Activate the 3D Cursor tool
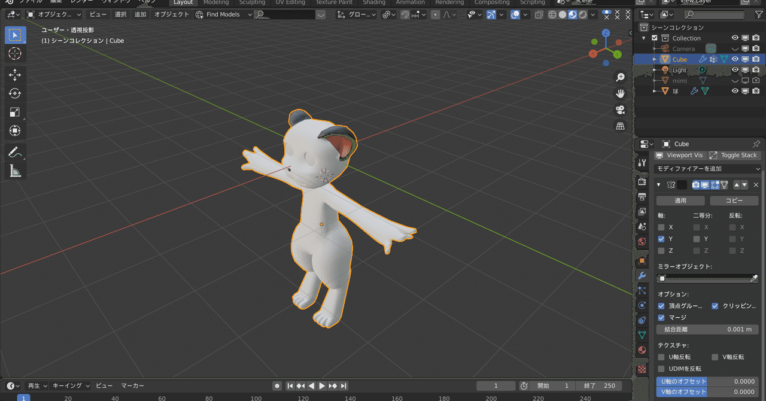Screen dimensions: 766x401 coord(15,54)
